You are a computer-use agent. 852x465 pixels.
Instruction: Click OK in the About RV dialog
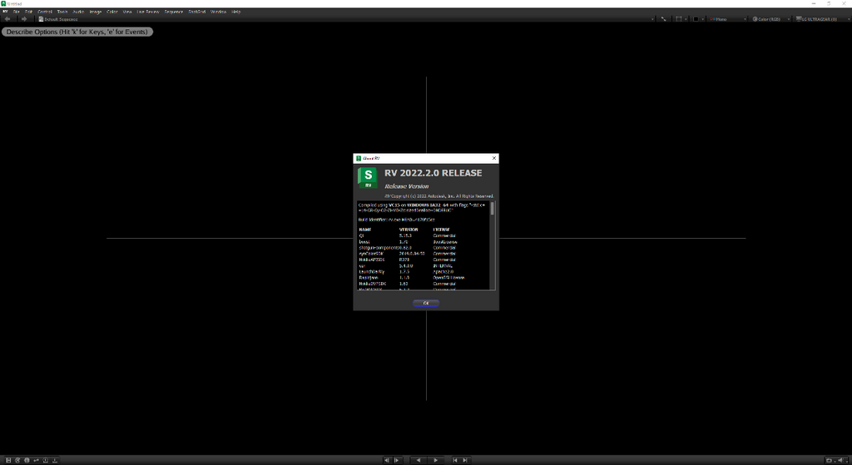click(425, 303)
